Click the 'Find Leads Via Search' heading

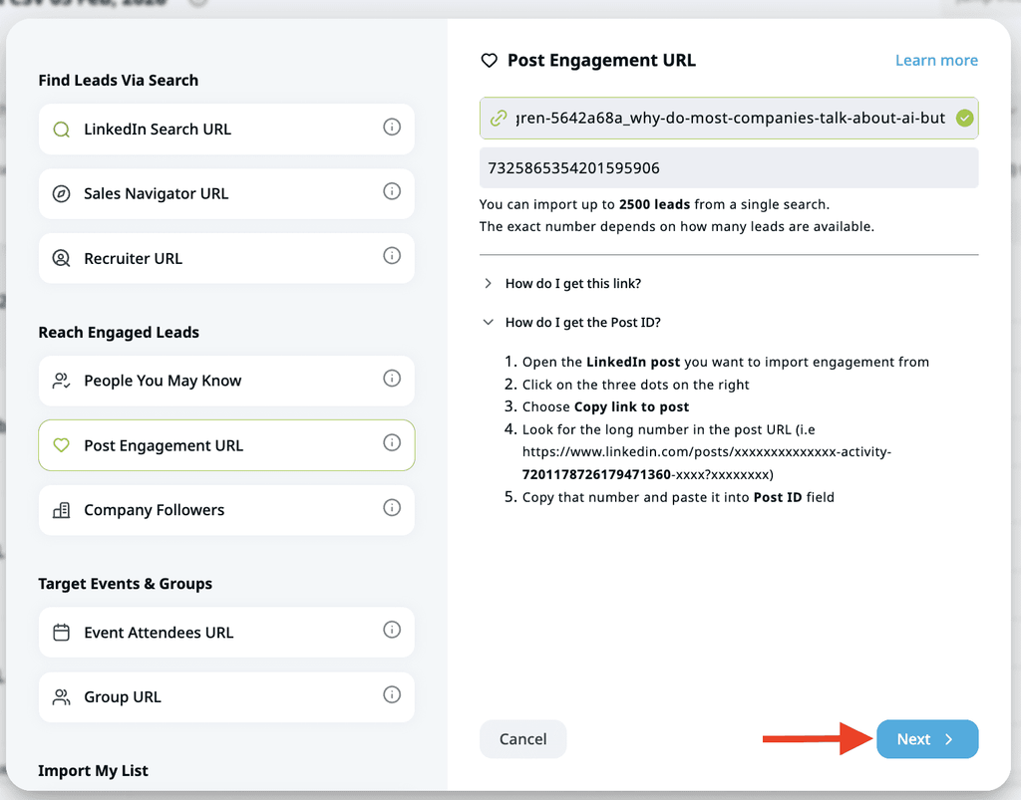click(119, 80)
